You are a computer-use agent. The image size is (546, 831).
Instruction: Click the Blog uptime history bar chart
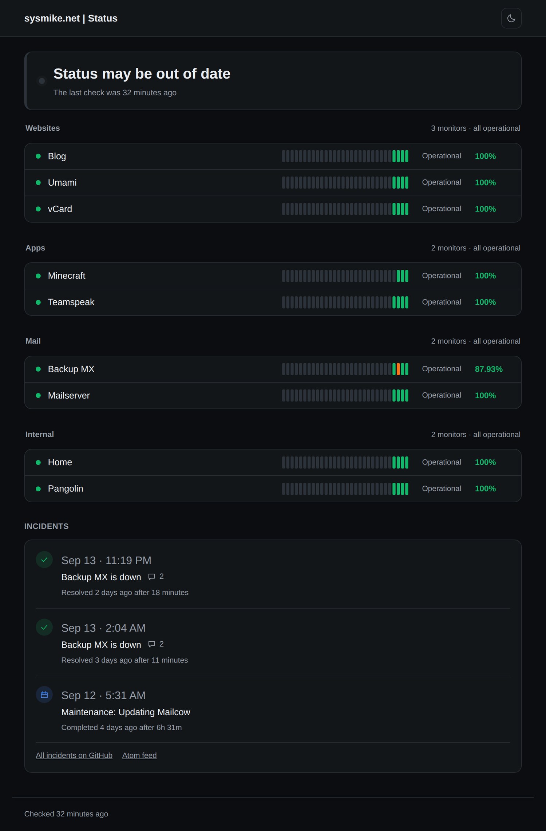[345, 156]
